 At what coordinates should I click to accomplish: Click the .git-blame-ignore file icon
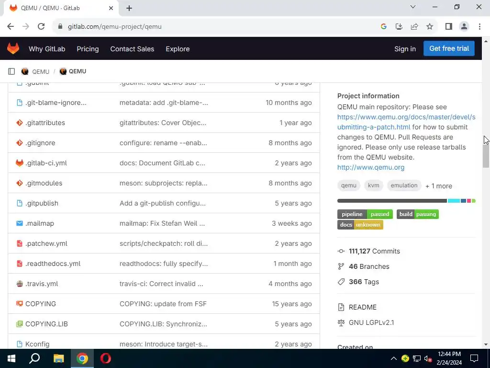point(19,103)
